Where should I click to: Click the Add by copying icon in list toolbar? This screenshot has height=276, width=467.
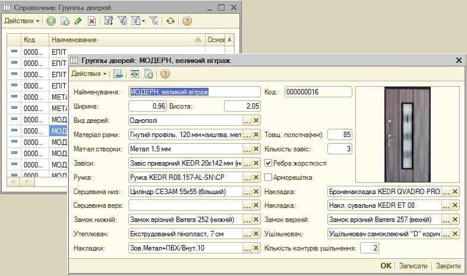pos(65,21)
